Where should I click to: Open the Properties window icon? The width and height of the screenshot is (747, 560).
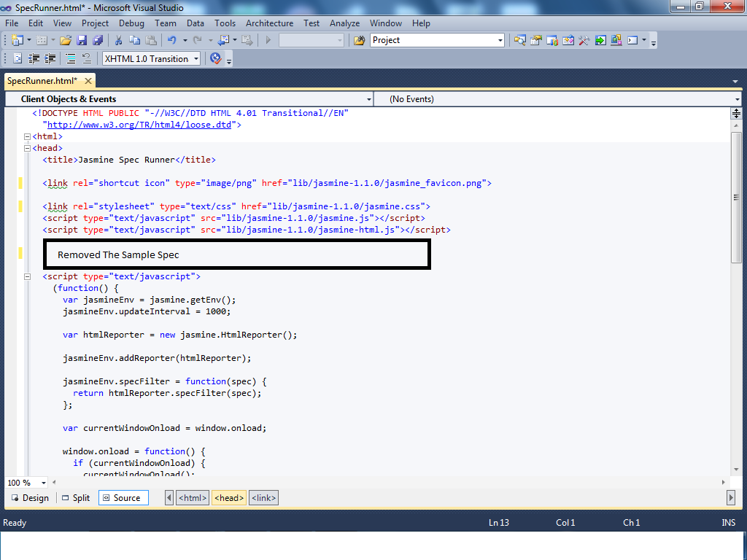point(535,40)
